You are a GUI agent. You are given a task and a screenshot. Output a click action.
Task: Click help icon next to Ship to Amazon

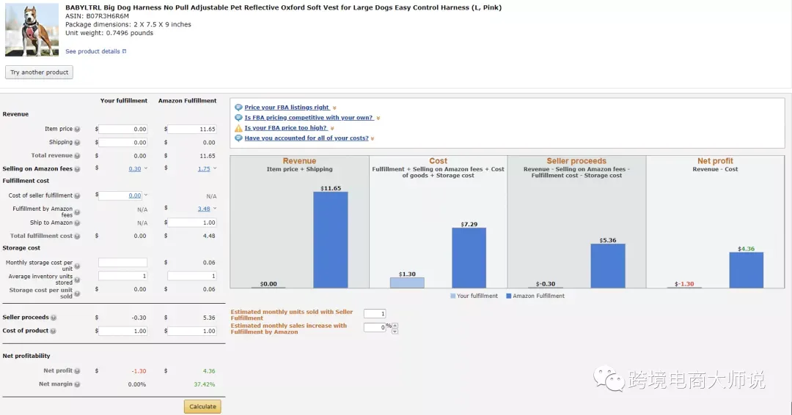pyautogui.click(x=77, y=223)
